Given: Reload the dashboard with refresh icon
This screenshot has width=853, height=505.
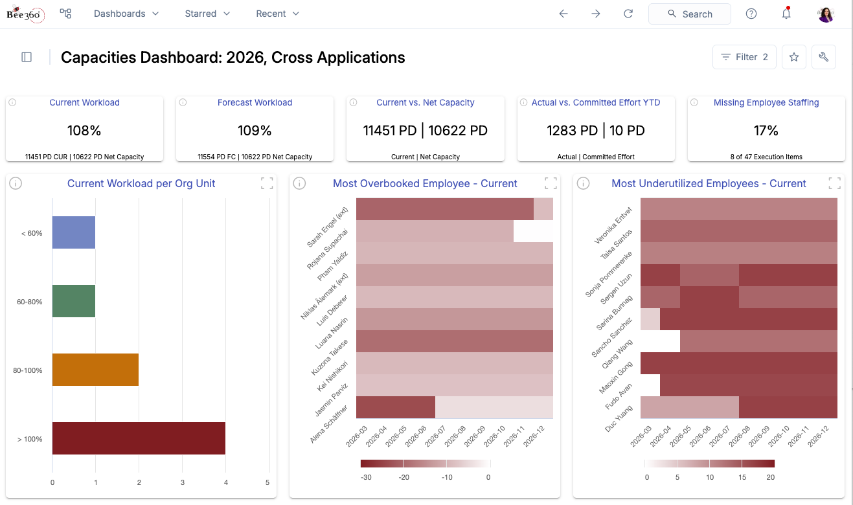Looking at the screenshot, I should click(x=628, y=14).
